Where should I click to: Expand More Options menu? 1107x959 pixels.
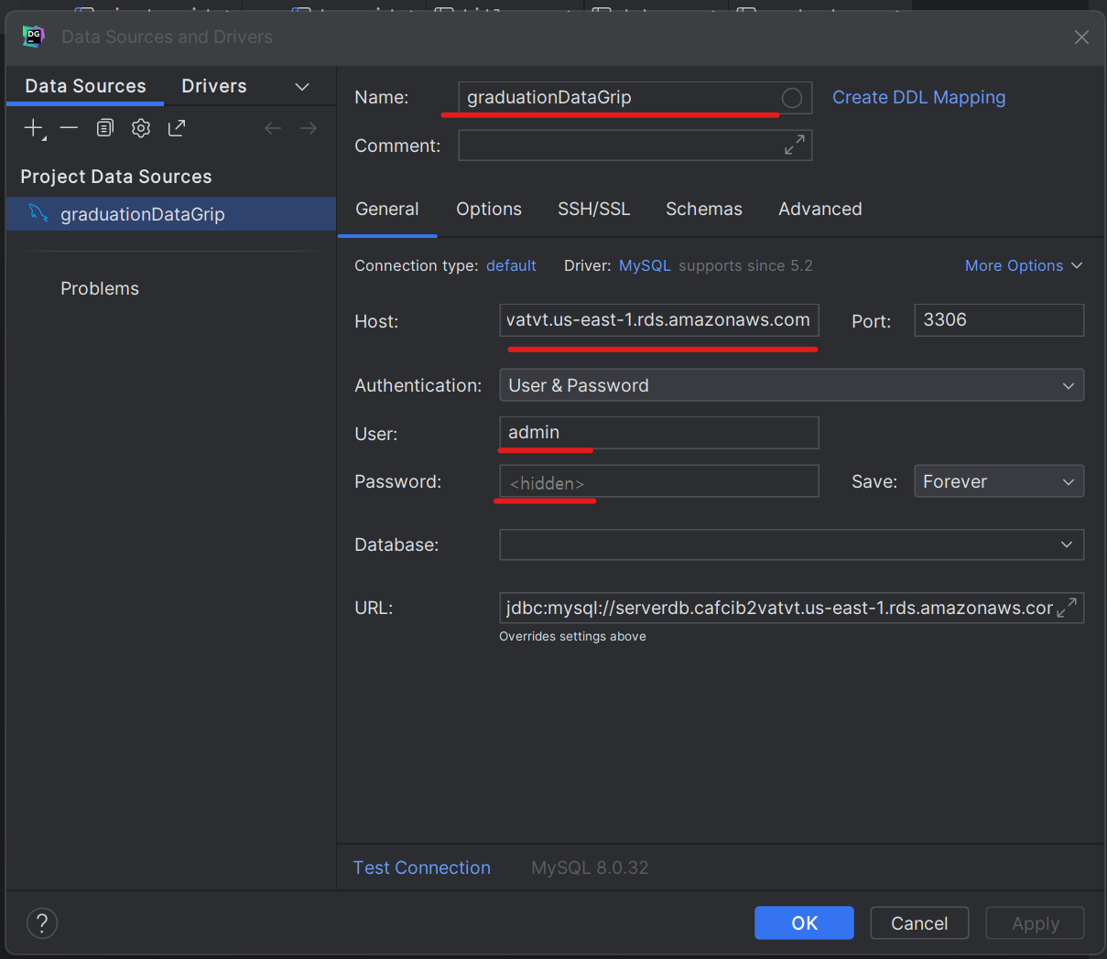point(1024,265)
